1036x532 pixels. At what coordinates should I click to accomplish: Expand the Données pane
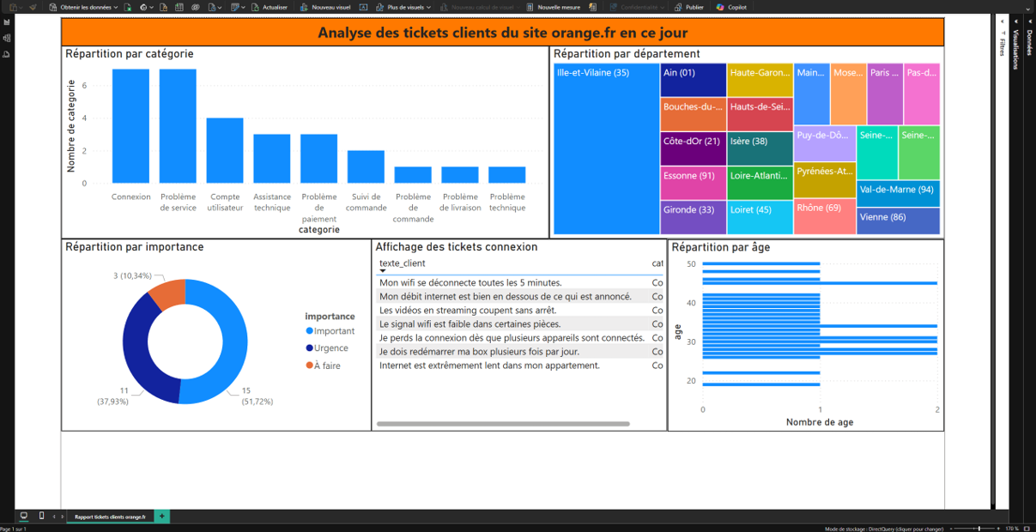pyautogui.click(x=1030, y=21)
